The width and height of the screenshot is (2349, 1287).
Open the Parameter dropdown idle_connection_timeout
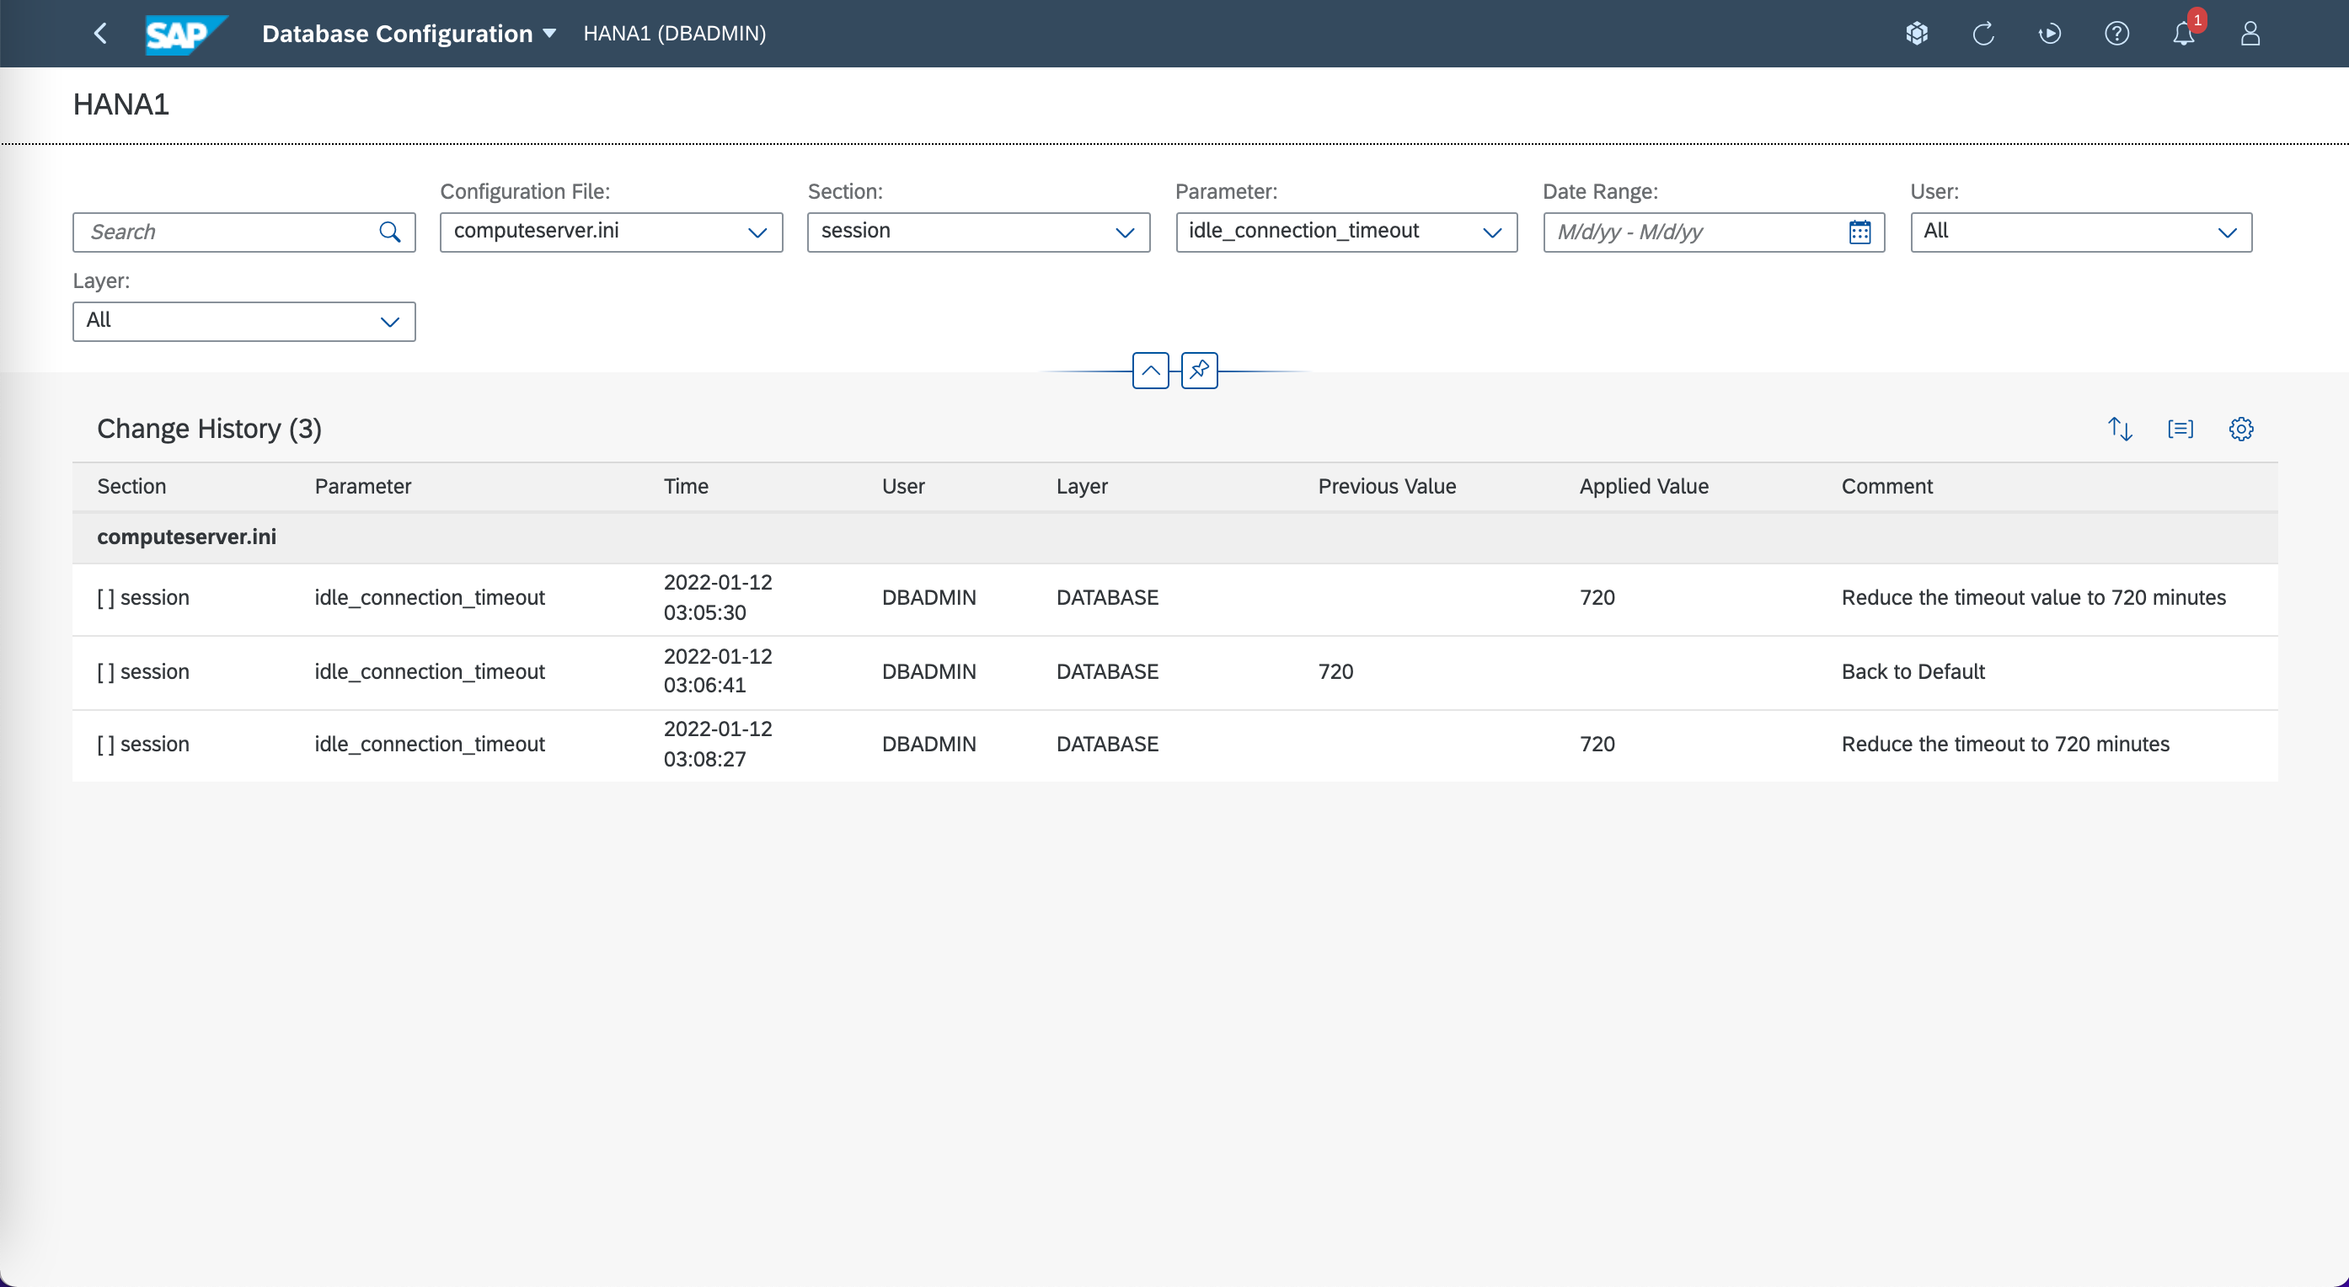point(1492,232)
